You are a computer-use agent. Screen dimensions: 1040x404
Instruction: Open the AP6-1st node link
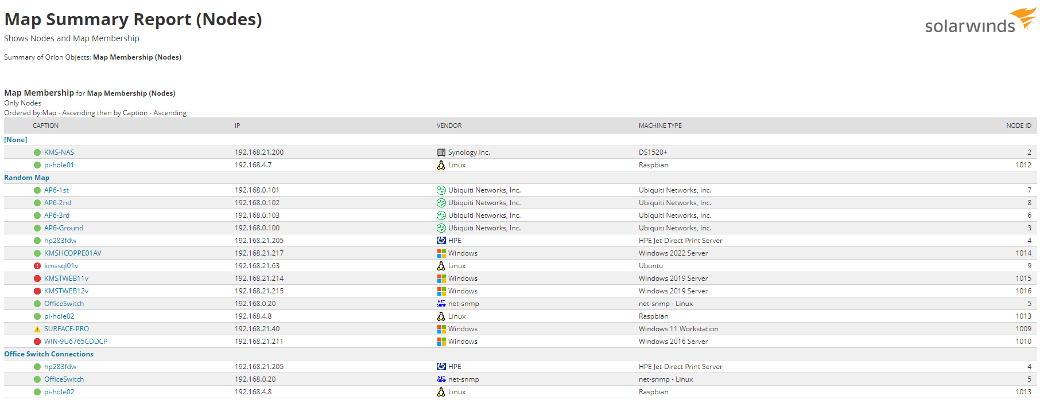click(x=56, y=190)
